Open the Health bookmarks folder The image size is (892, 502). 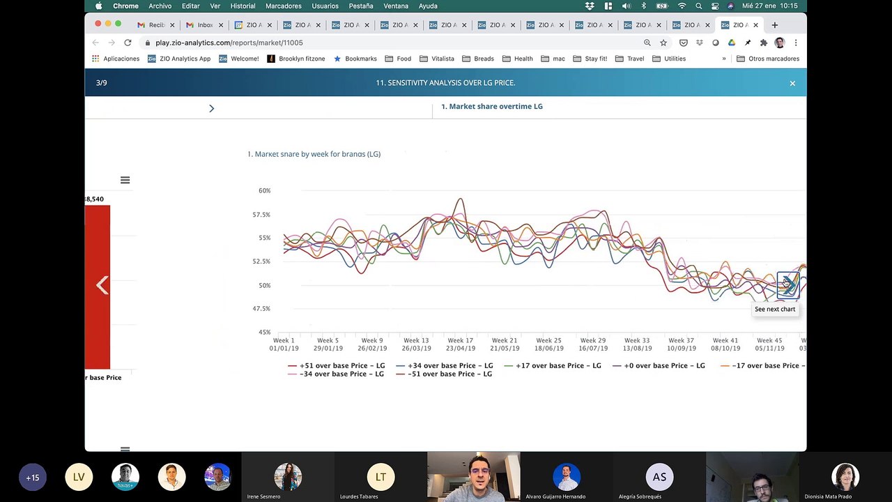point(517,59)
